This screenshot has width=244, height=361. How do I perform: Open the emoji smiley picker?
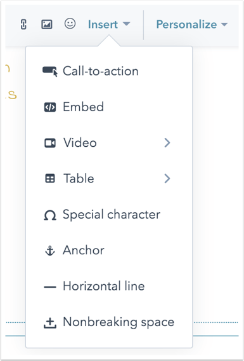(x=70, y=24)
